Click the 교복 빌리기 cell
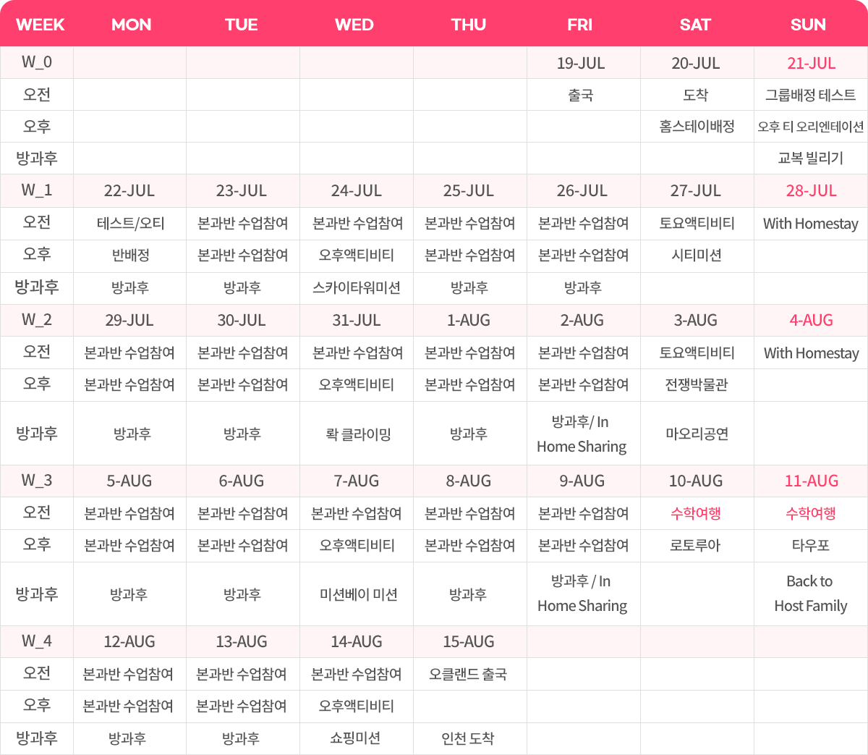868x755 pixels. point(810,158)
